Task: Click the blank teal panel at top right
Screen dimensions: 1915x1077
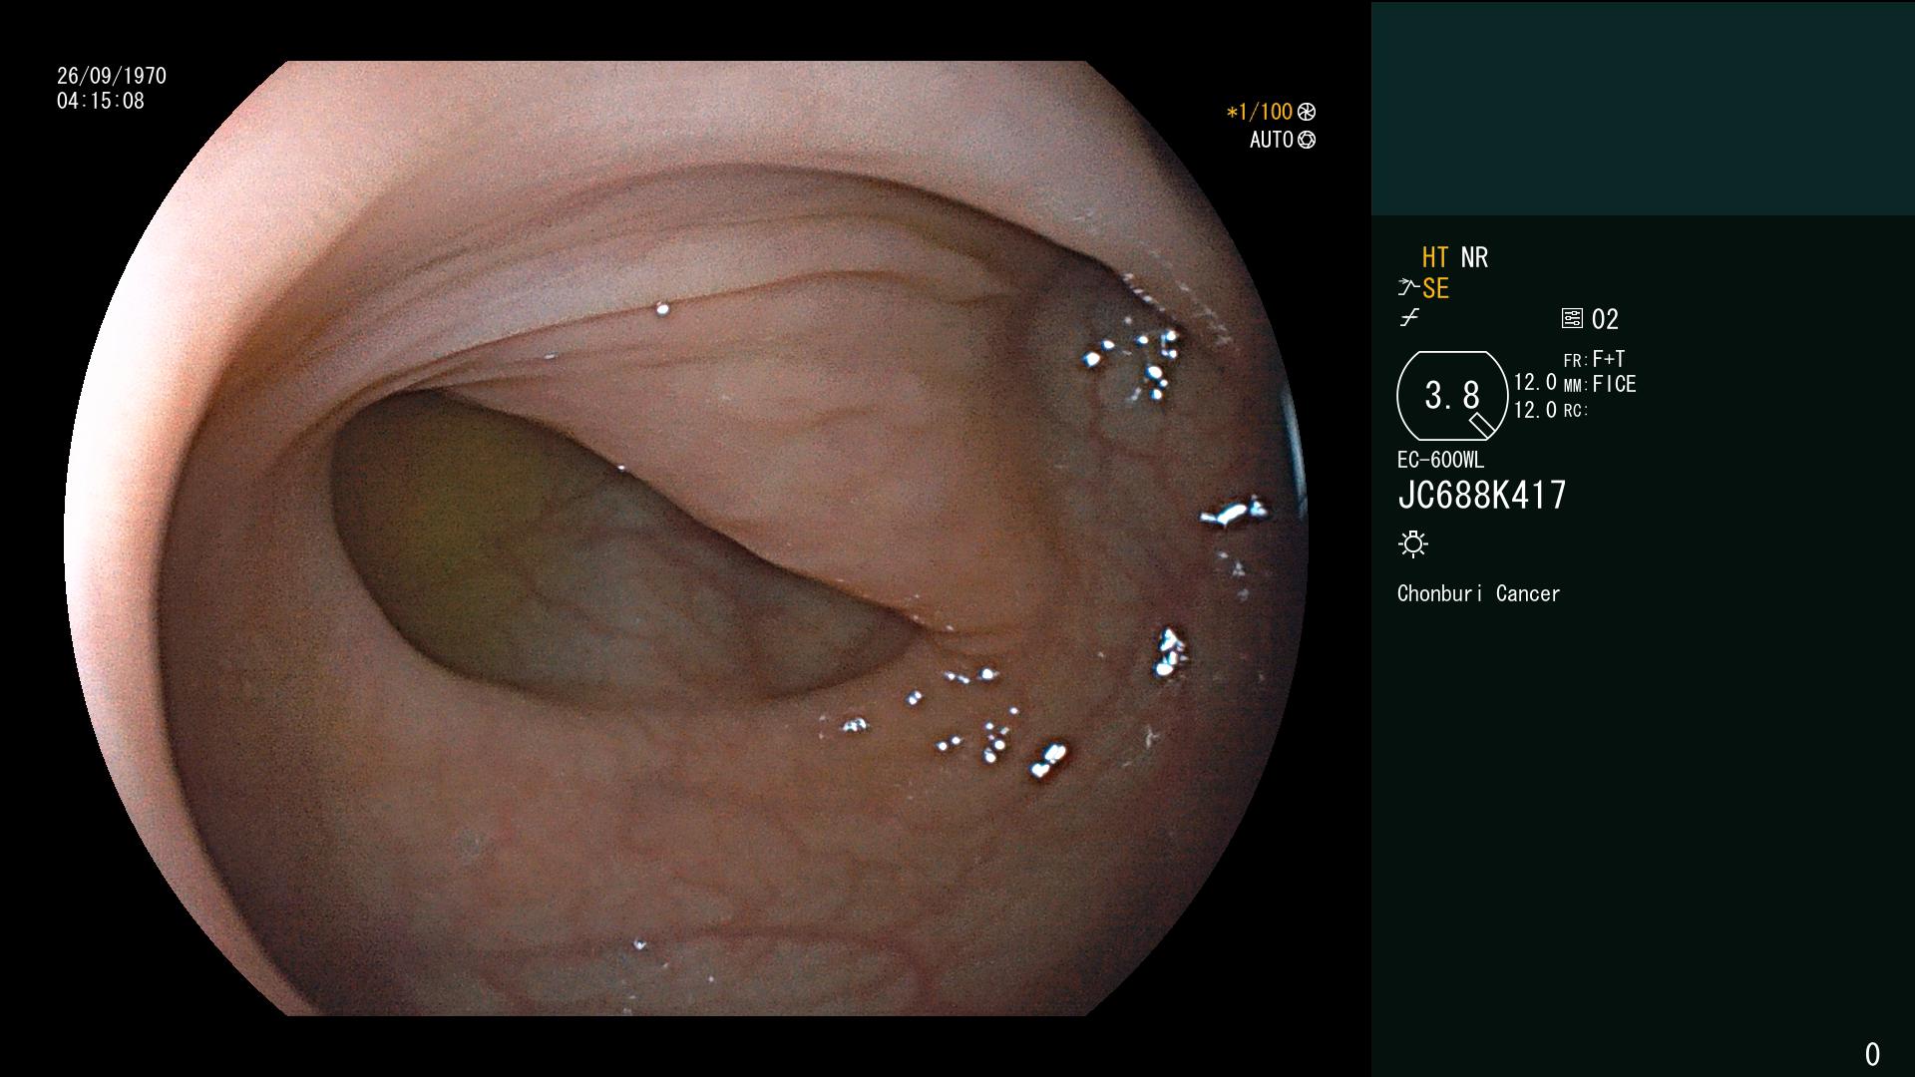Action: tap(1643, 109)
